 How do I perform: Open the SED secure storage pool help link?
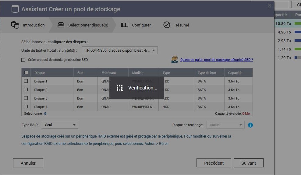pyautogui.click(x=216, y=60)
